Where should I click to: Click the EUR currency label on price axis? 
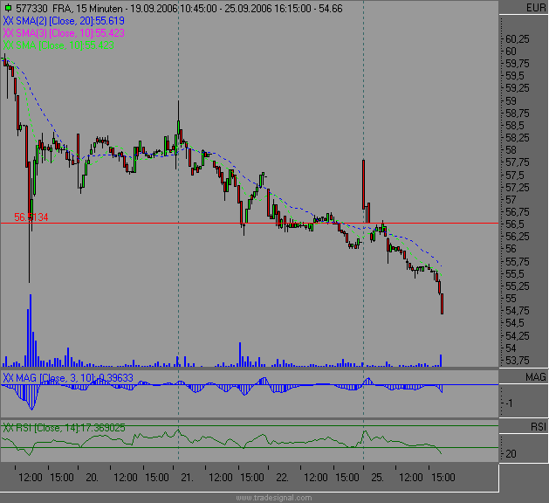click(x=536, y=8)
